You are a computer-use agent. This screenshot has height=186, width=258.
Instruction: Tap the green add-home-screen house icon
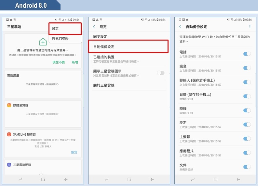click(x=43, y=42)
